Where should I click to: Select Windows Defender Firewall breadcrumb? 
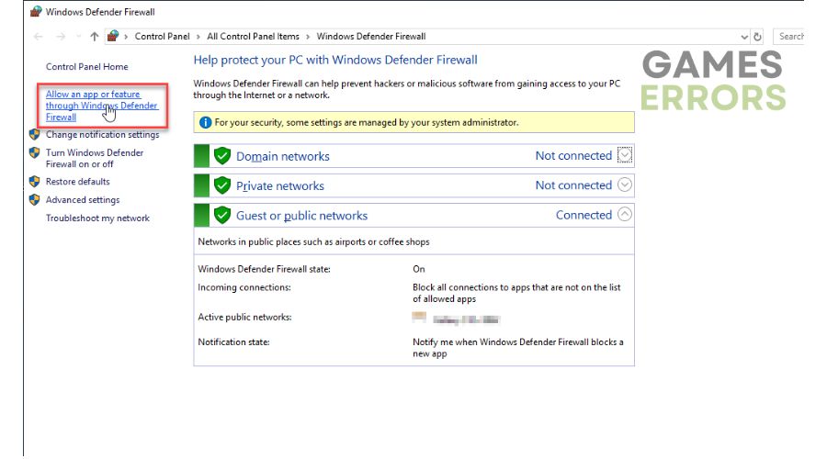coord(371,37)
